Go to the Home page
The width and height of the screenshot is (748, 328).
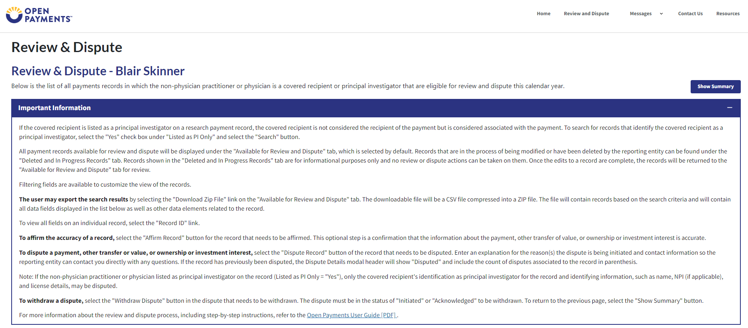pyautogui.click(x=543, y=14)
